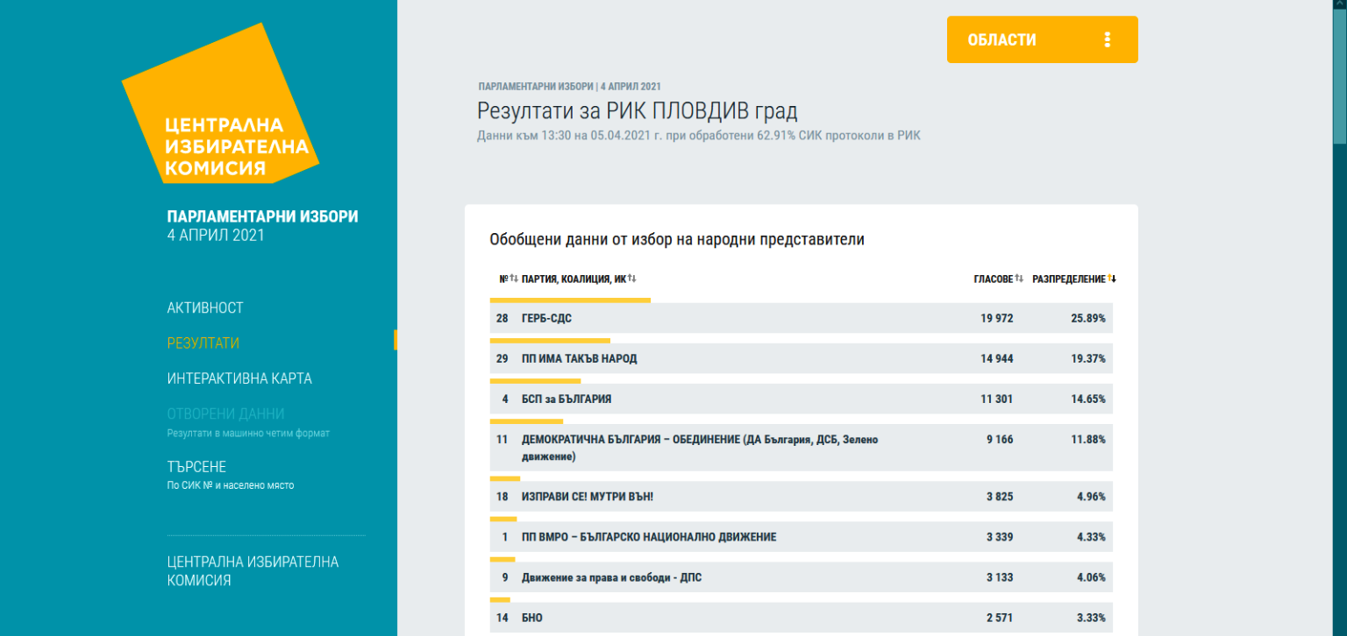The image size is (1347, 636).
Task: Select the ПП ИМА ТАКЪВ НАРОД row
Action: (x=802, y=358)
